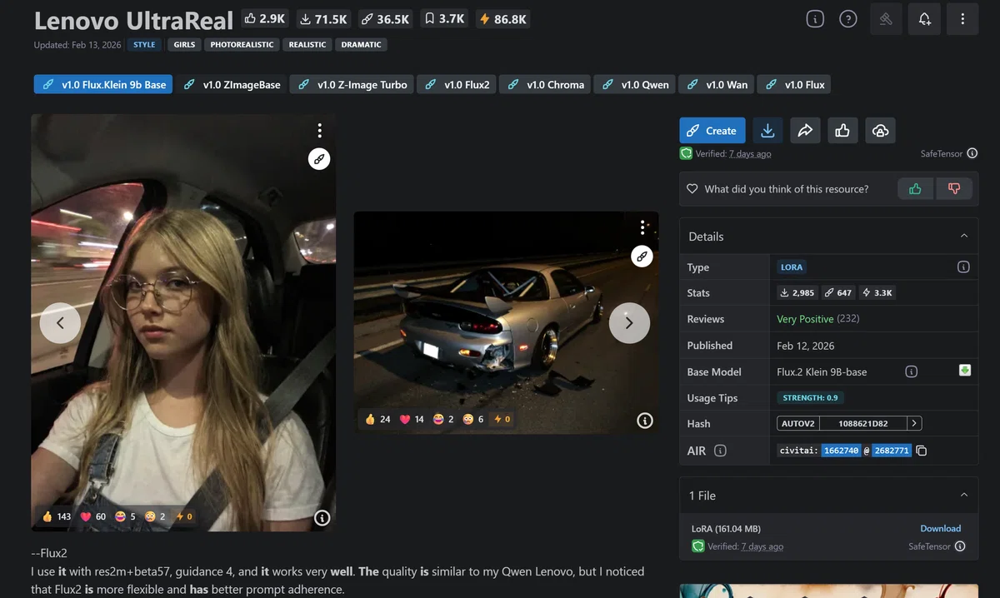The height and width of the screenshot is (598, 1000).
Task: Switch to v1.0 Flux.Klein 9b Base version
Action: (103, 84)
